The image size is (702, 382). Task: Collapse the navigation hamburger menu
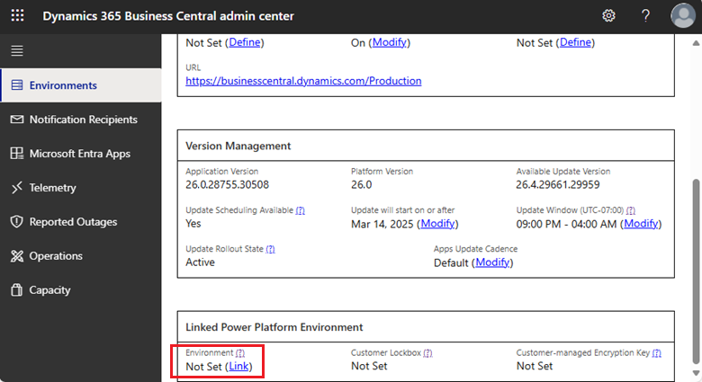17,50
